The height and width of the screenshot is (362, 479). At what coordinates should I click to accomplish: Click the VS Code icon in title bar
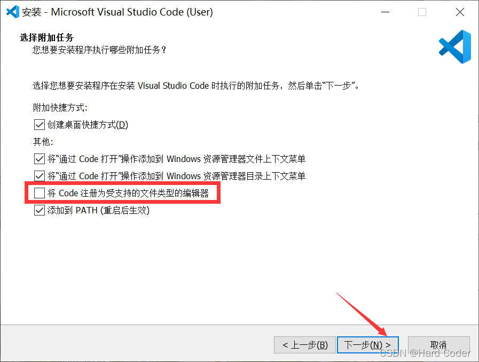click(13, 12)
